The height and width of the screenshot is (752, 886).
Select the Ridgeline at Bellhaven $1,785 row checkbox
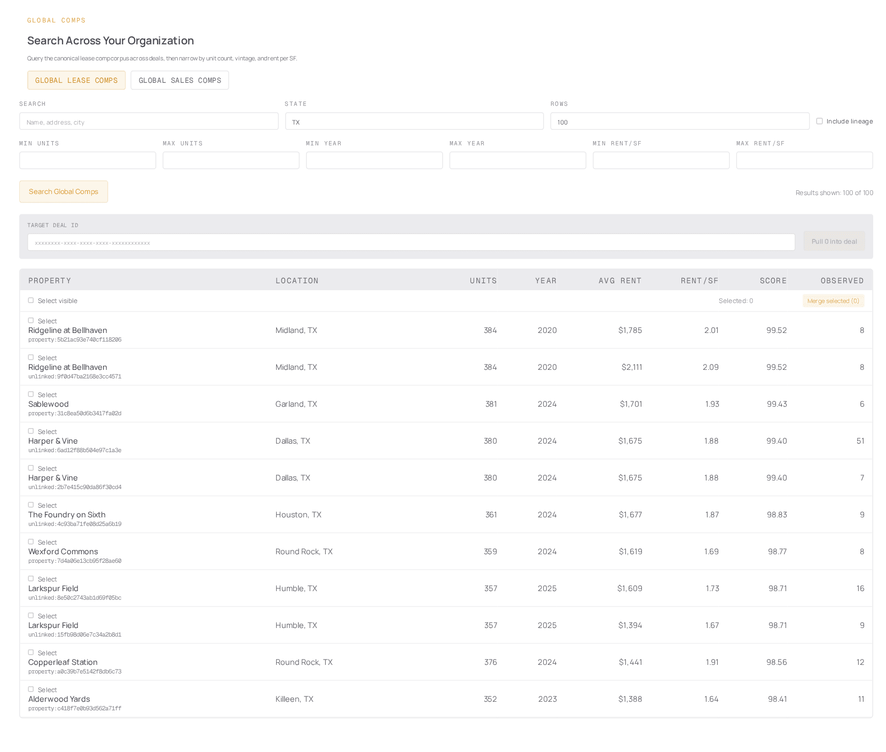tap(31, 321)
